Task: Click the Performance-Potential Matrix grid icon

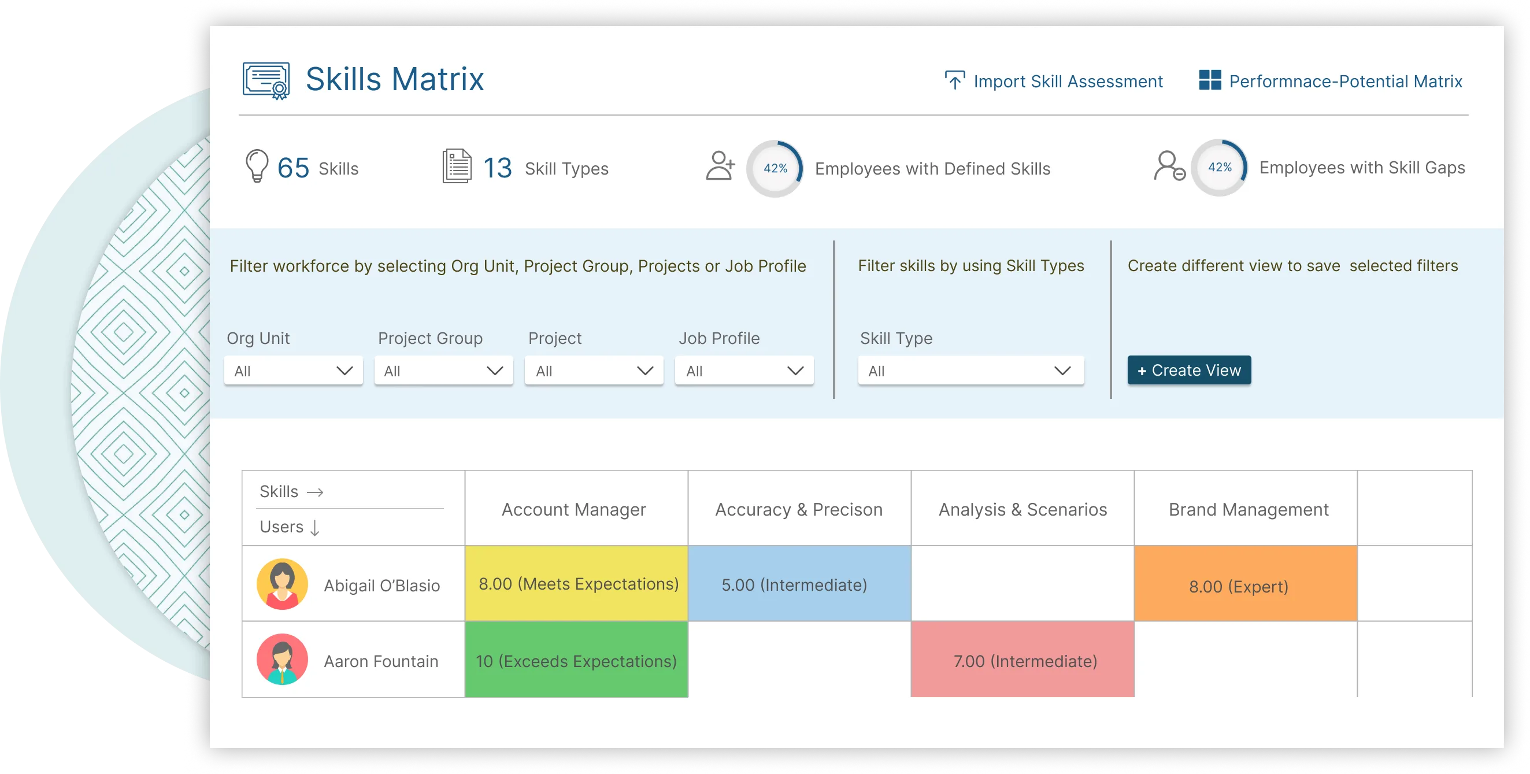Action: click(x=1209, y=80)
